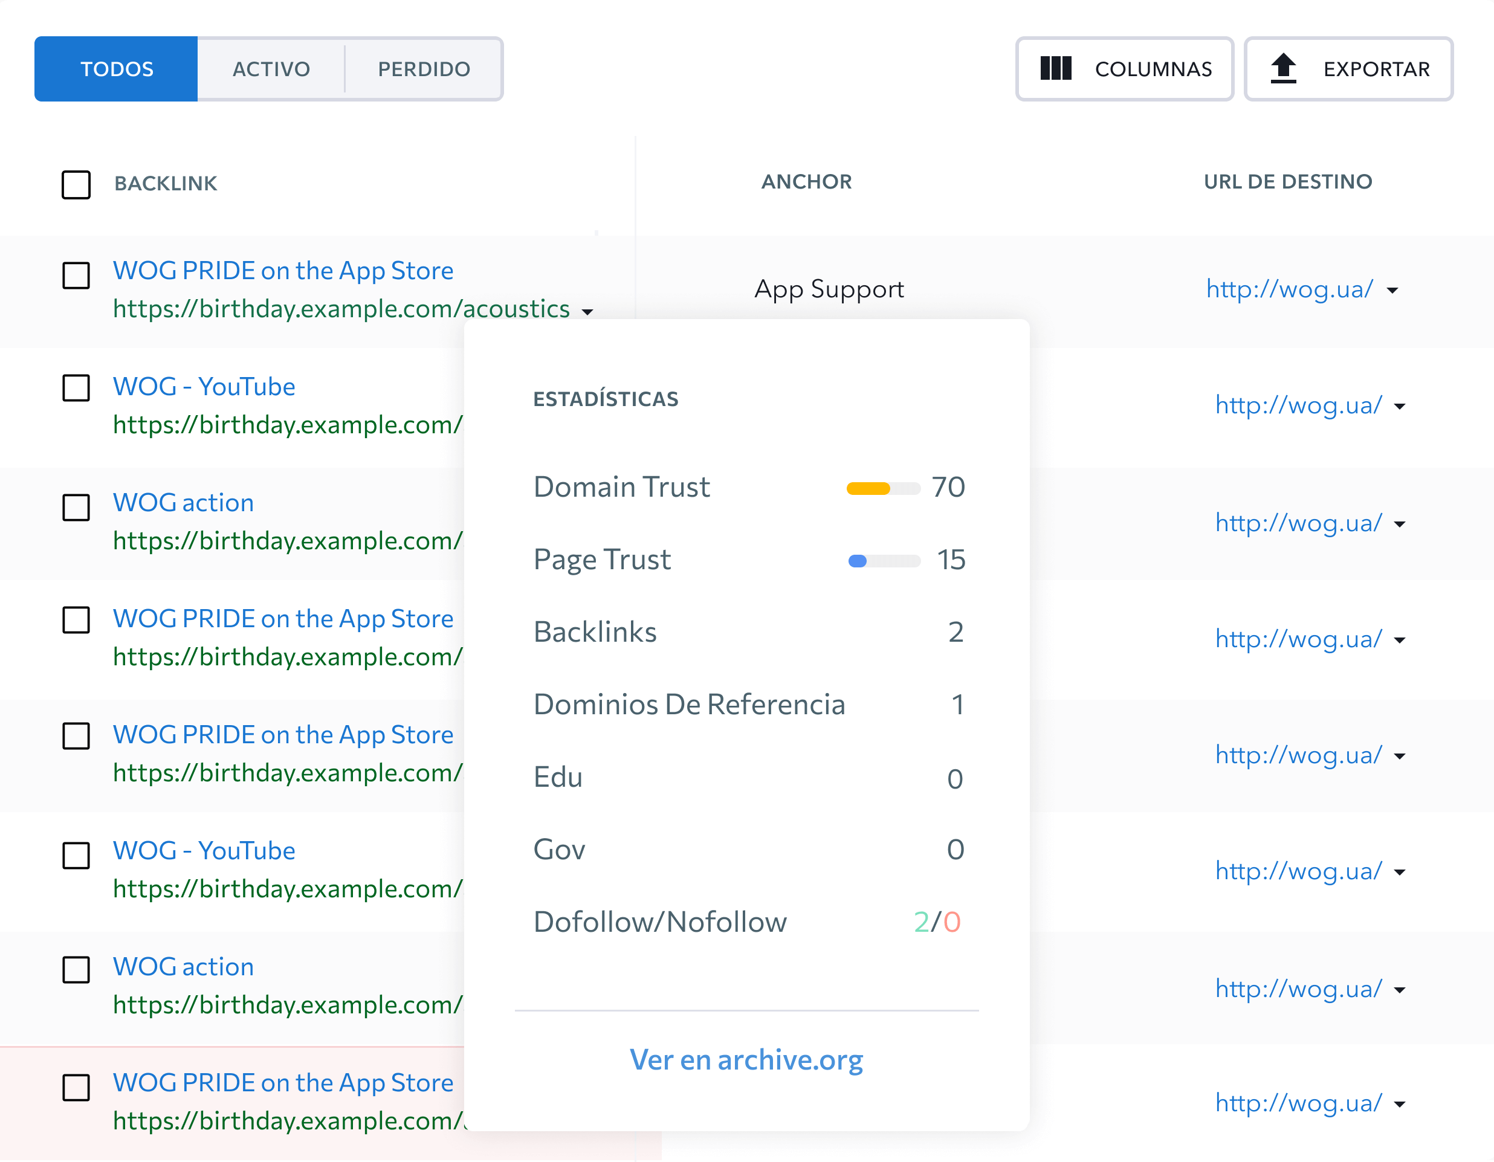Click the Edu row value 0
1494x1162 pixels.
coord(955,778)
